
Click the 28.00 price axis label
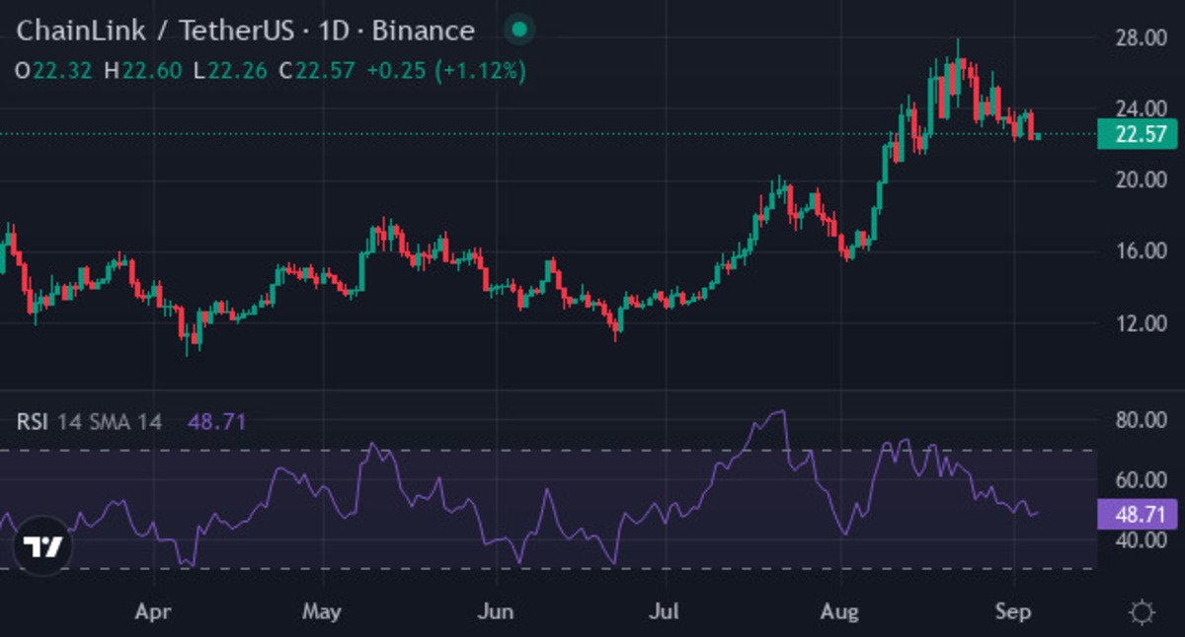pos(1142,37)
